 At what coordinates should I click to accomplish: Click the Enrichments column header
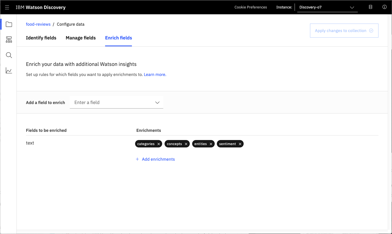149,130
